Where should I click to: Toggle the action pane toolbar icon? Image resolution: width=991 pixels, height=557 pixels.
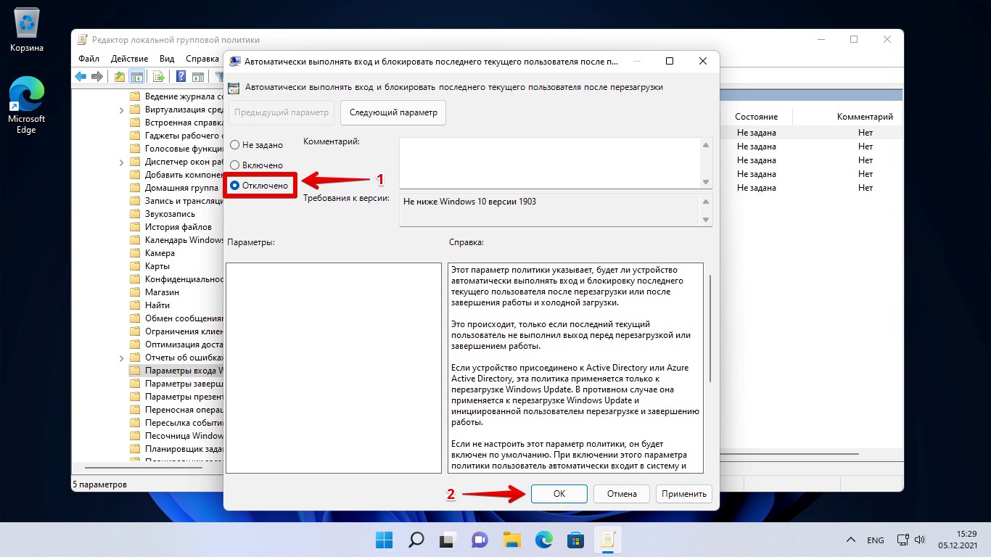[197, 76]
